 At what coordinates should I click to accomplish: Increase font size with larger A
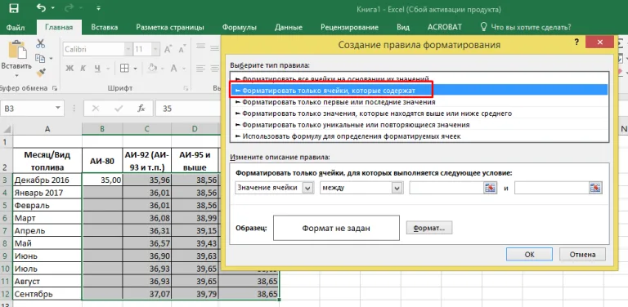pyautogui.click(x=169, y=50)
